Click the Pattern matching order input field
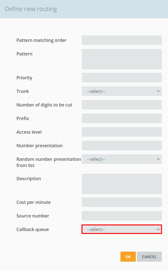The image size is (168, 271). point(122,40)
